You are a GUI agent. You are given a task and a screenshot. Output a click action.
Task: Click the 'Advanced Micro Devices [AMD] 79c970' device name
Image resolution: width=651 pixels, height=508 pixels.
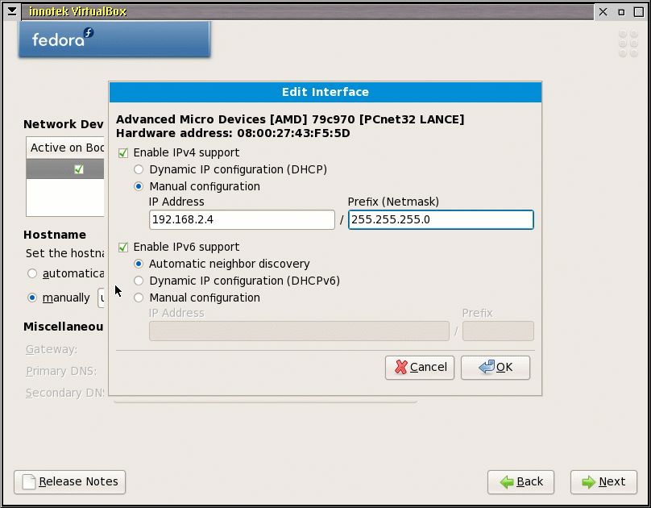coord(290,119)
